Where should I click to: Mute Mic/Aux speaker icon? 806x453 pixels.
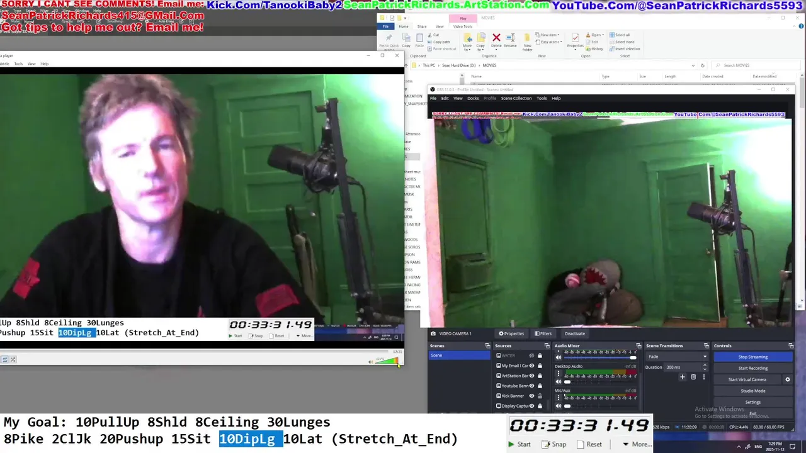558,406
